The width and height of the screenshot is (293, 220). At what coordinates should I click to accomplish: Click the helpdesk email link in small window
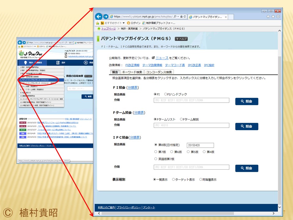click(x=80, y=57)
